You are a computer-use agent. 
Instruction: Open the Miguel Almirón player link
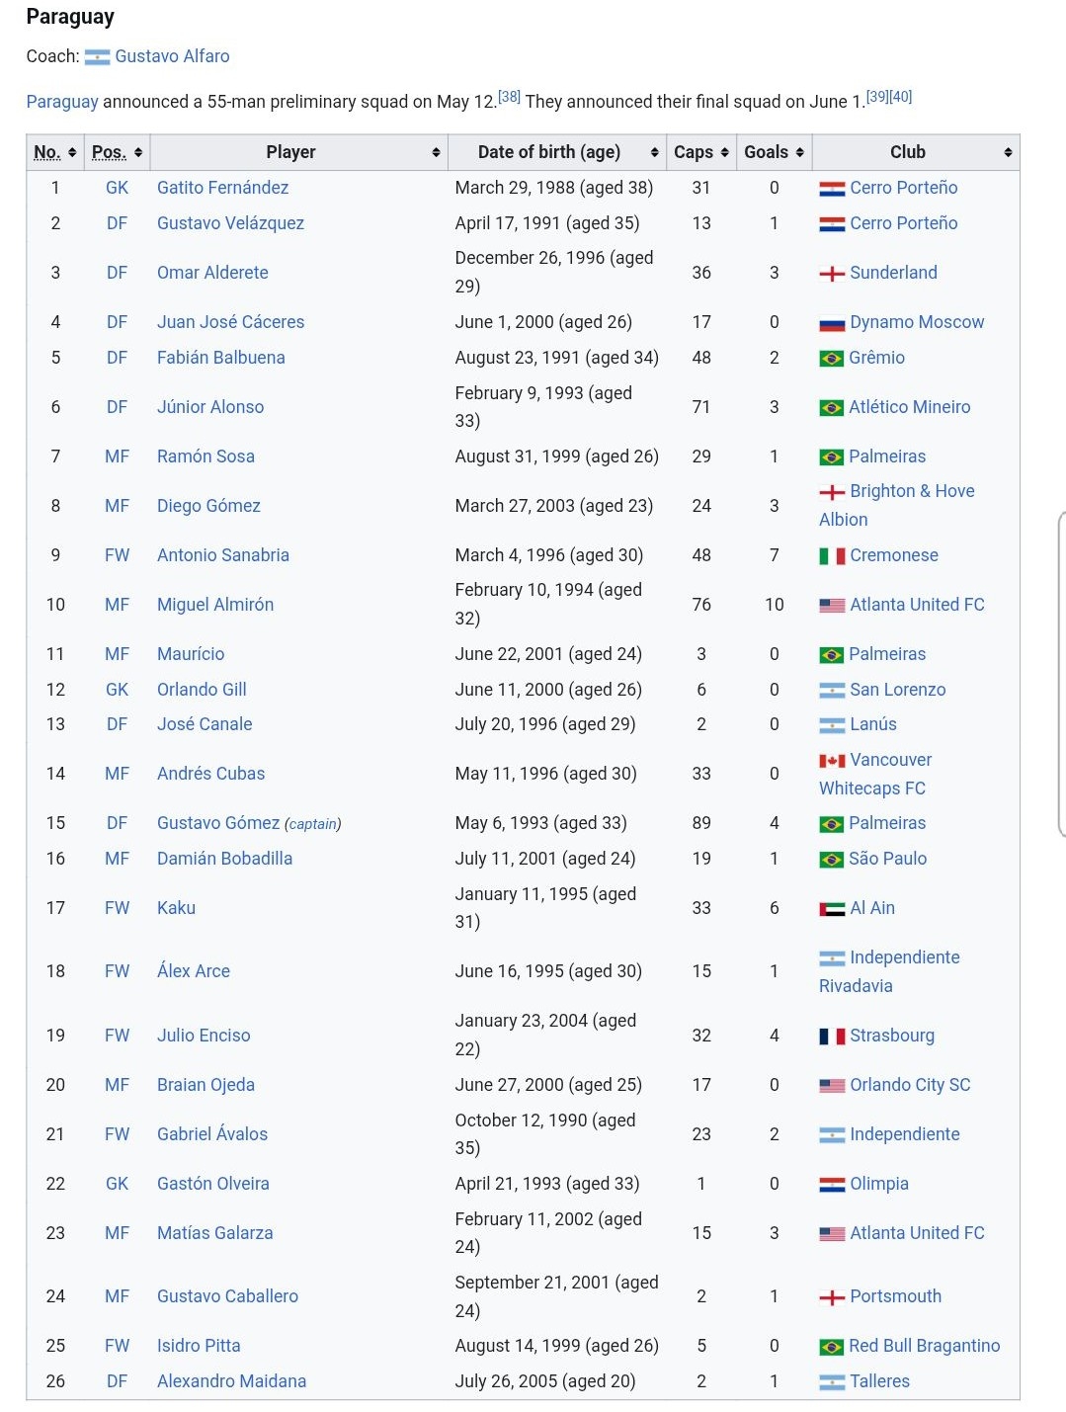click(x=215, y=605)
